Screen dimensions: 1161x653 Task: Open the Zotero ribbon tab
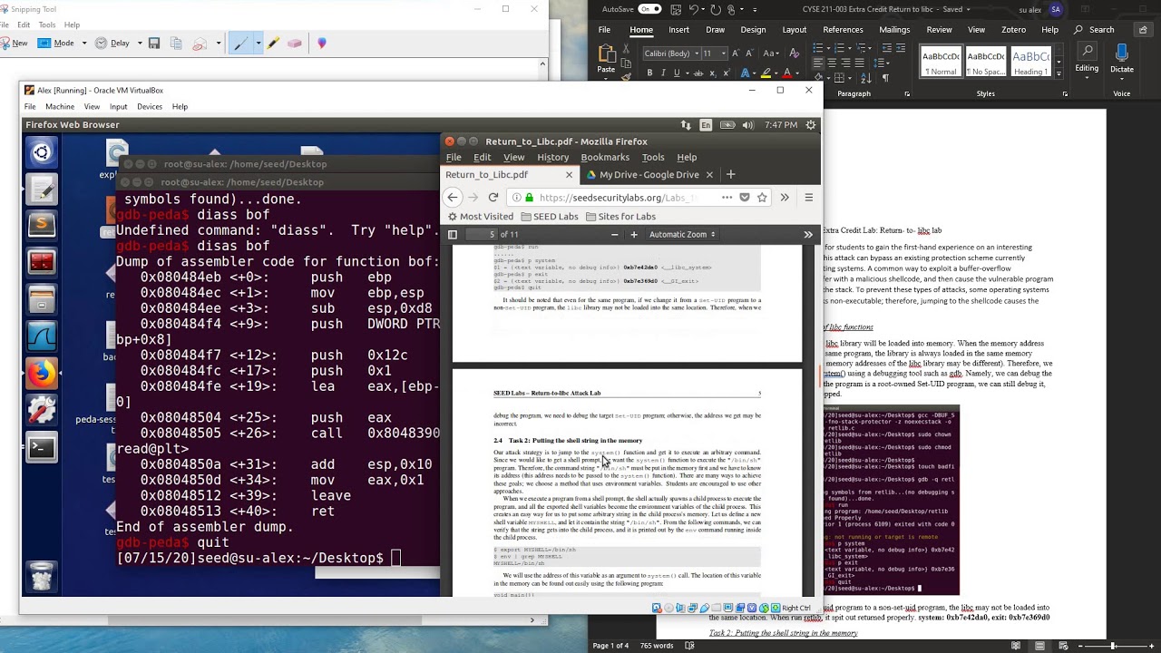(x=1013, y=30)
